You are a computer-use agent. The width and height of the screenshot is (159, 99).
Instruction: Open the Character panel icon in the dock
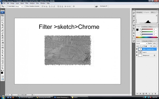click(134, 33)
